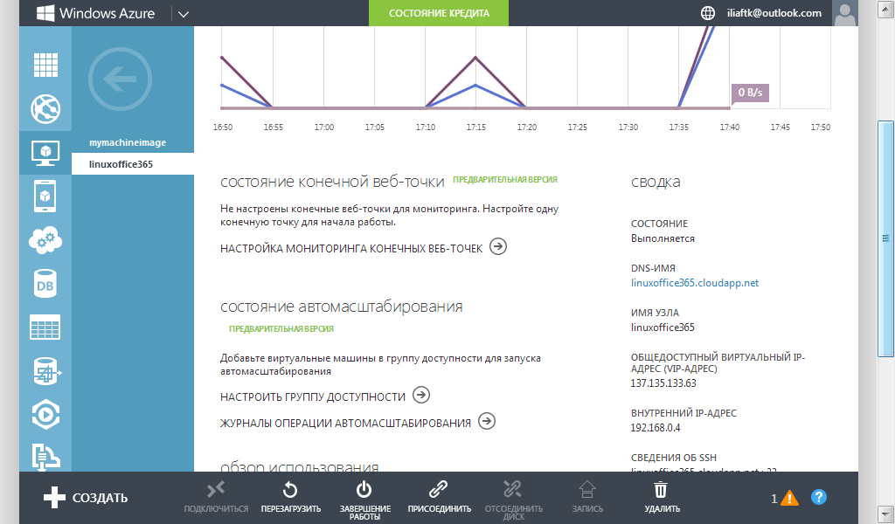Viewport: 895px width, 524px height.
Task: Open the Web Sites globe icon
Action: pyautogui.click(x=45, y=109)
